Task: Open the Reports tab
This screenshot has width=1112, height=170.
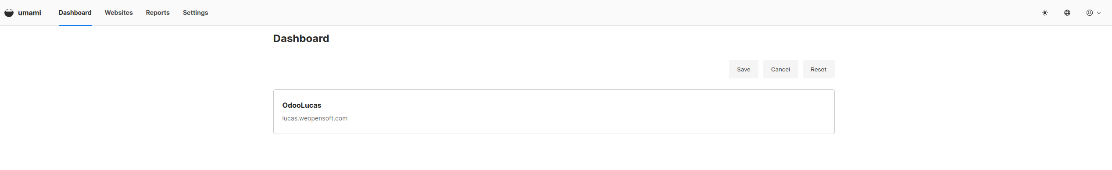Action: click(x=157, y=13)
